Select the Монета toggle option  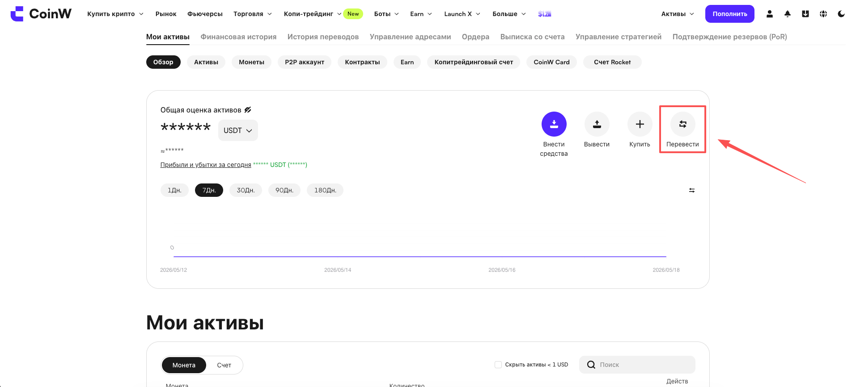coord(184,365)
